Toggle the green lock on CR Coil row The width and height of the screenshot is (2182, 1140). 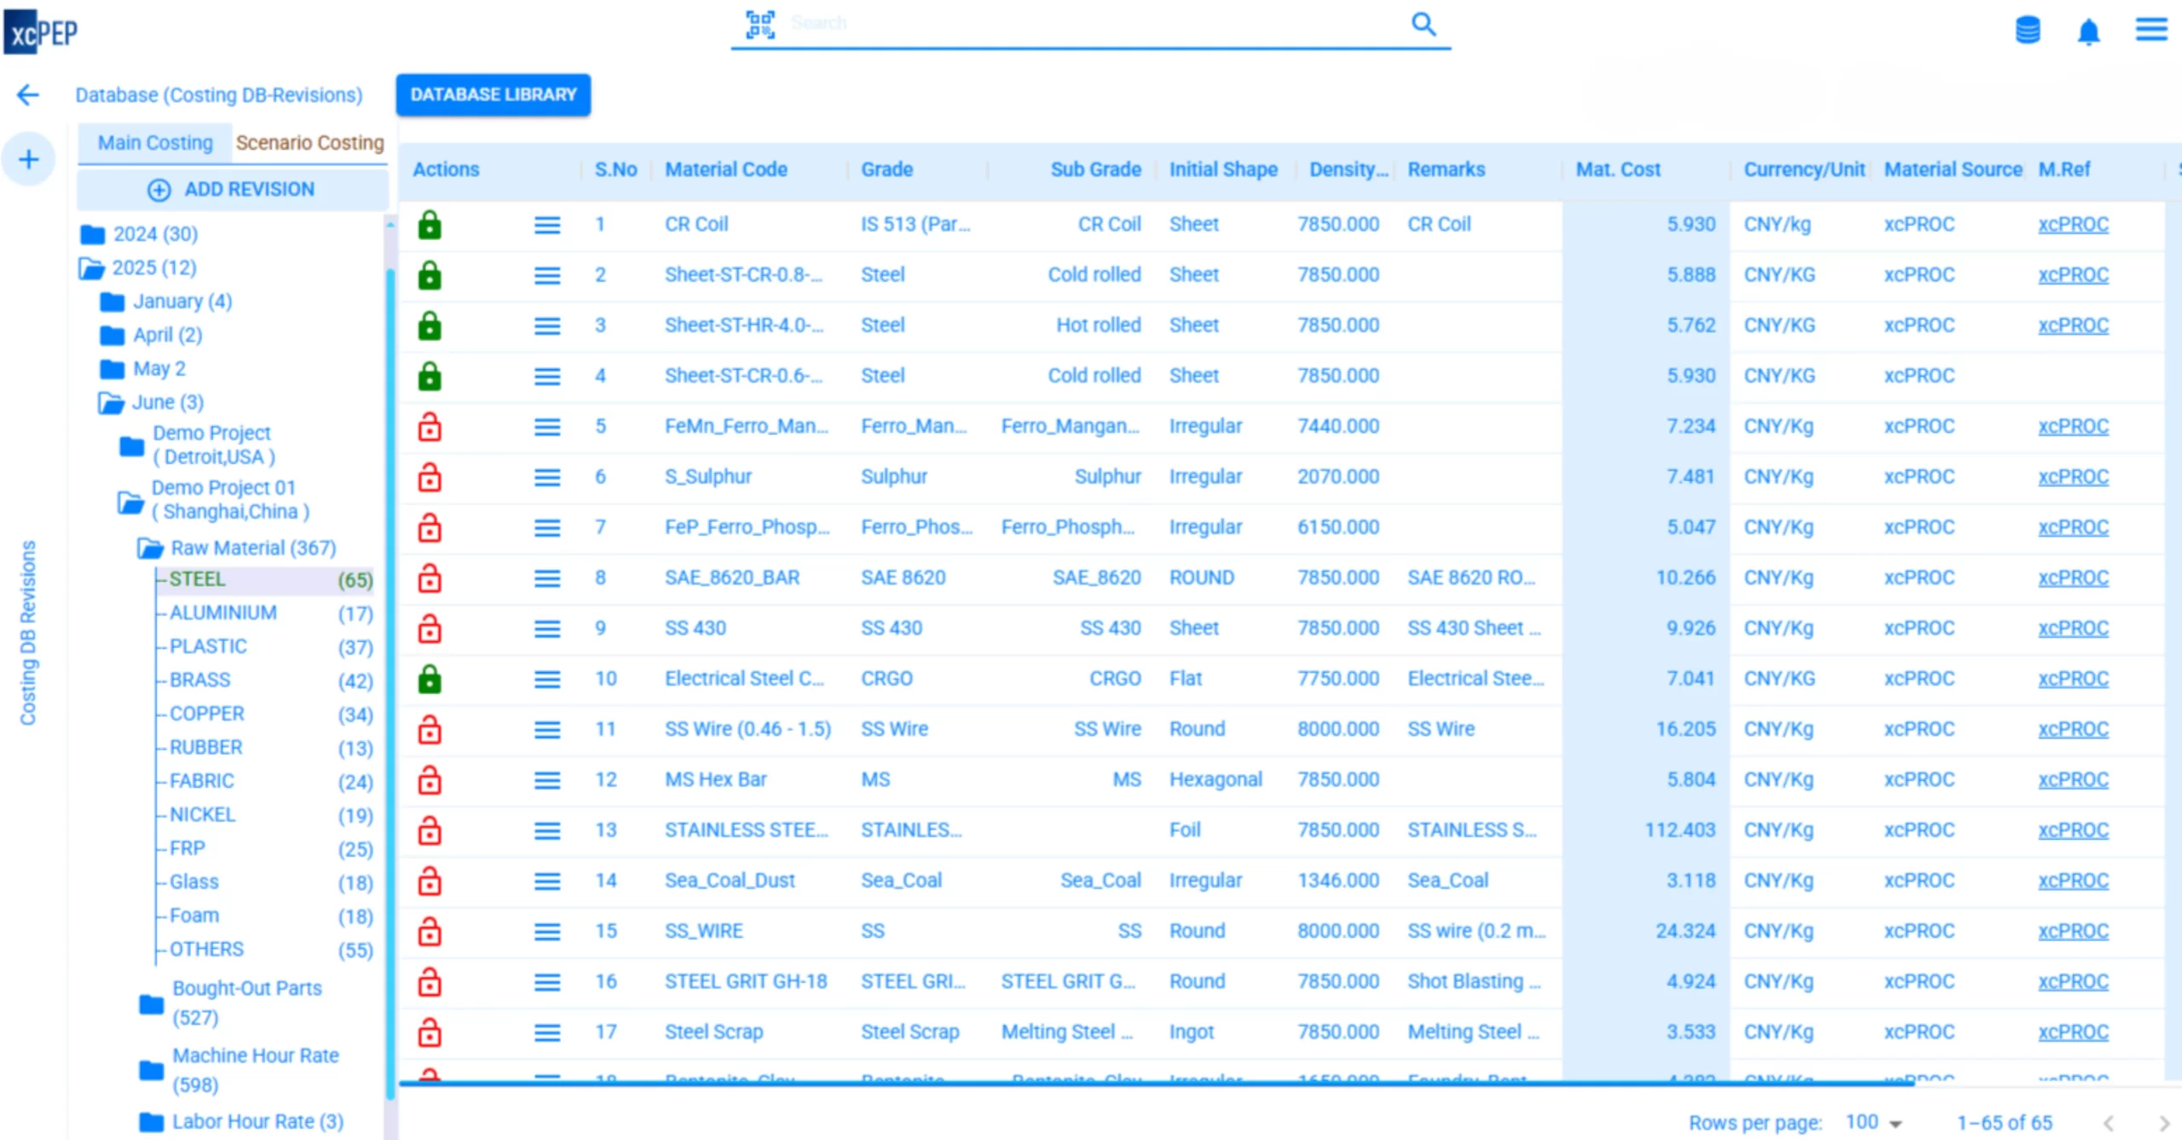[x=430, y=225]
